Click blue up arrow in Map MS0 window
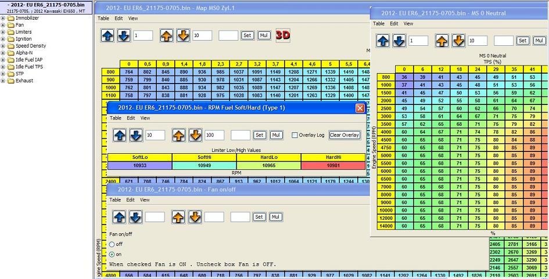This screenshot has width=549, height=279. tap(108, 35)
